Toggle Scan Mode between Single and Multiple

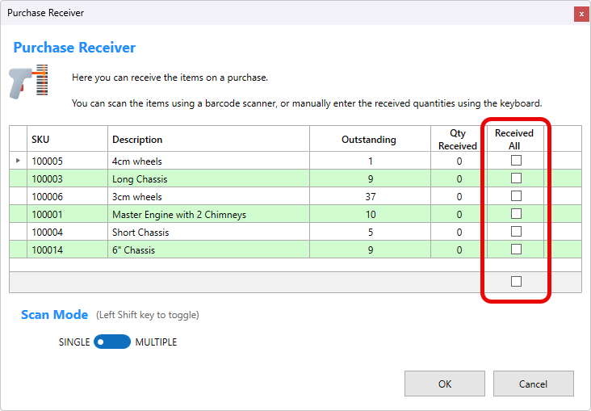(112, 342)
